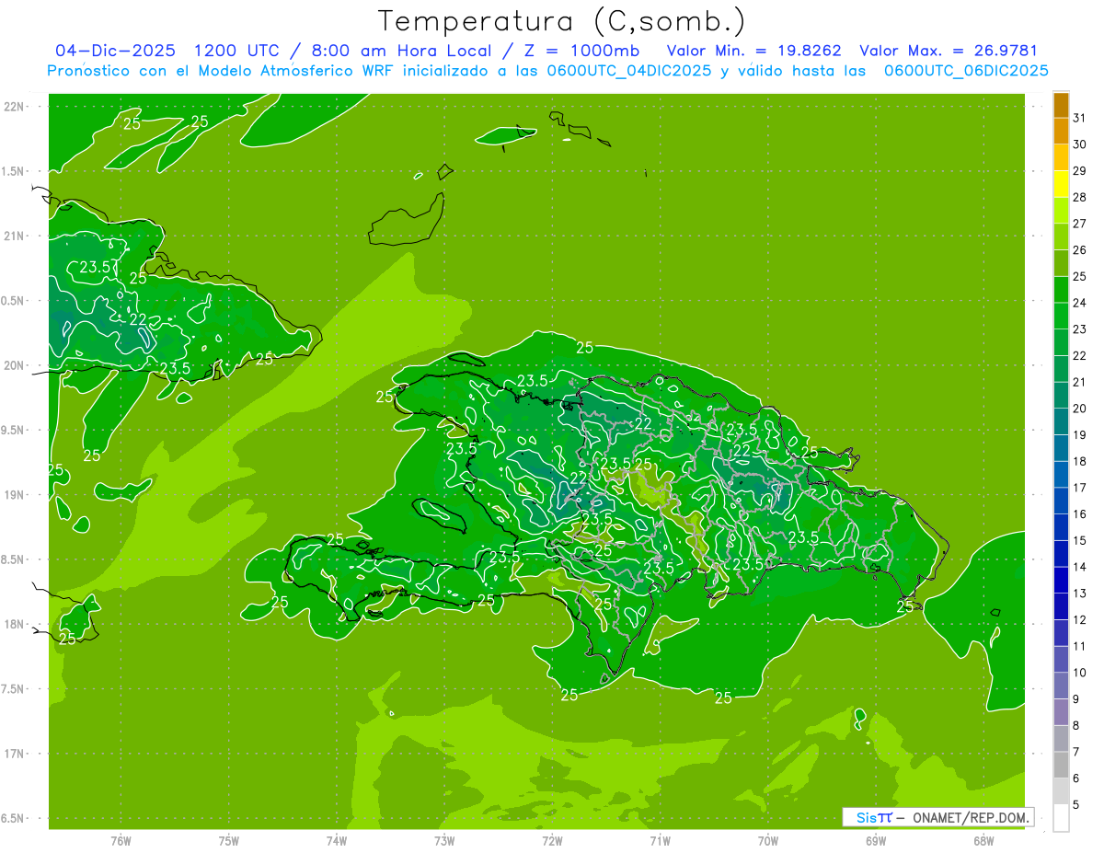Click the "21N" latitude axis label
1104x853 pixels.
pyautogui.click(x=16, y=236)
